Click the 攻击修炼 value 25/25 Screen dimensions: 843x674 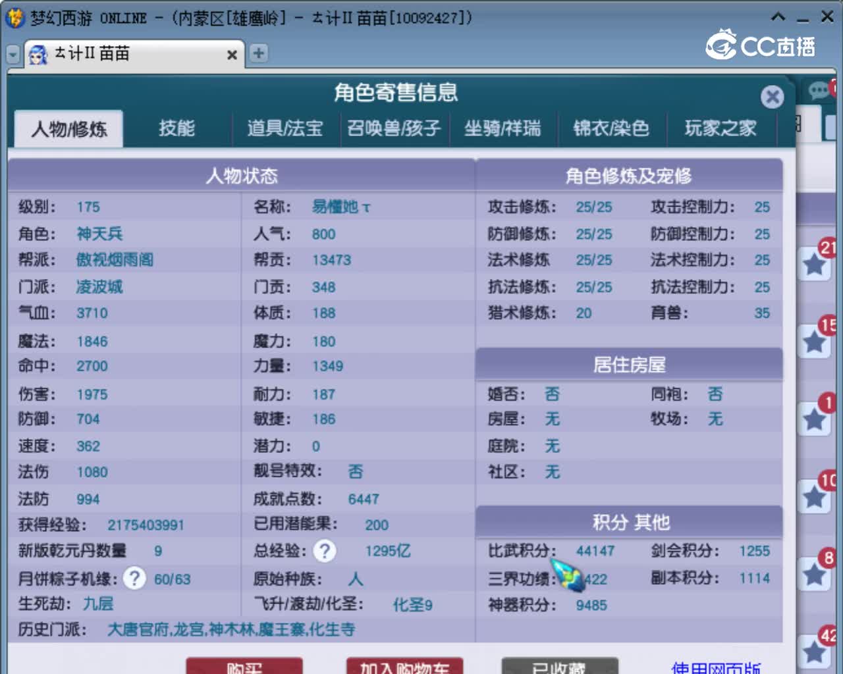click(x=594, y=207)
